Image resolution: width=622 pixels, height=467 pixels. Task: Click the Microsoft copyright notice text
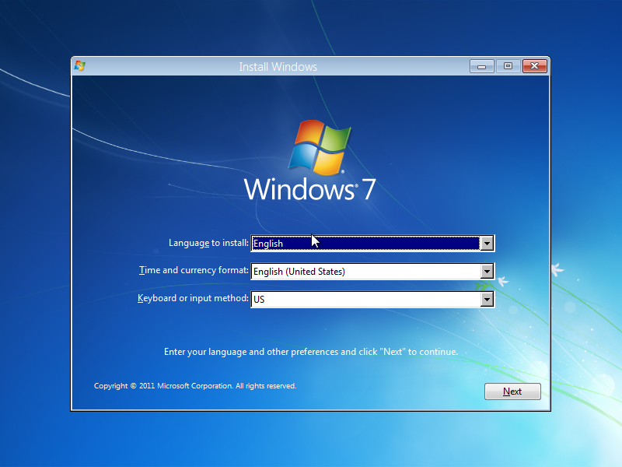pos(195,386)
